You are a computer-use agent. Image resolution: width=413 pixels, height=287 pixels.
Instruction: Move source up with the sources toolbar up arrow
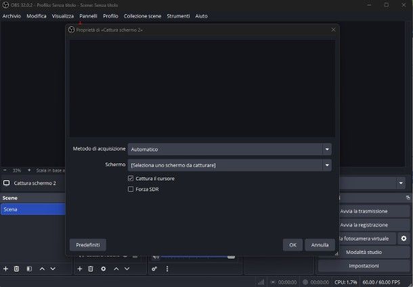click(116, 269)
